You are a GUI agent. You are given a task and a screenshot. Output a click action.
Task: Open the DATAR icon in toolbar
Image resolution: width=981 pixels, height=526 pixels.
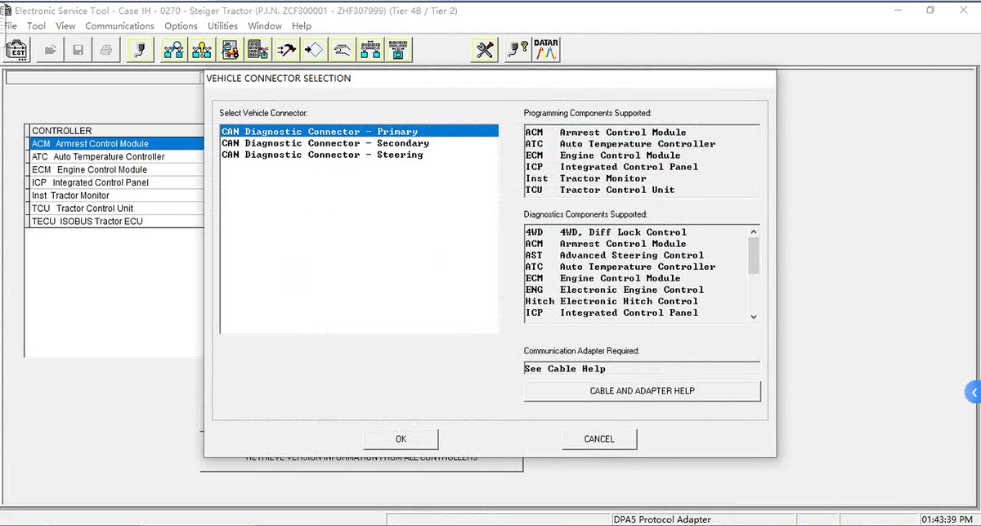[x=545, y=51]
